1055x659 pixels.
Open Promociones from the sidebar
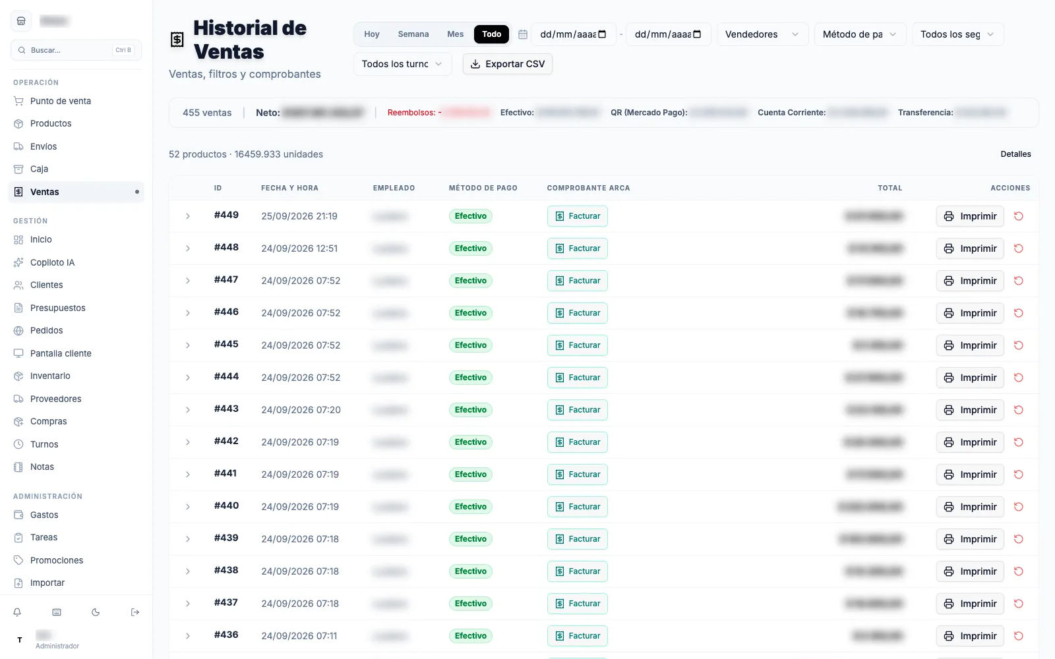click(76, 560)
